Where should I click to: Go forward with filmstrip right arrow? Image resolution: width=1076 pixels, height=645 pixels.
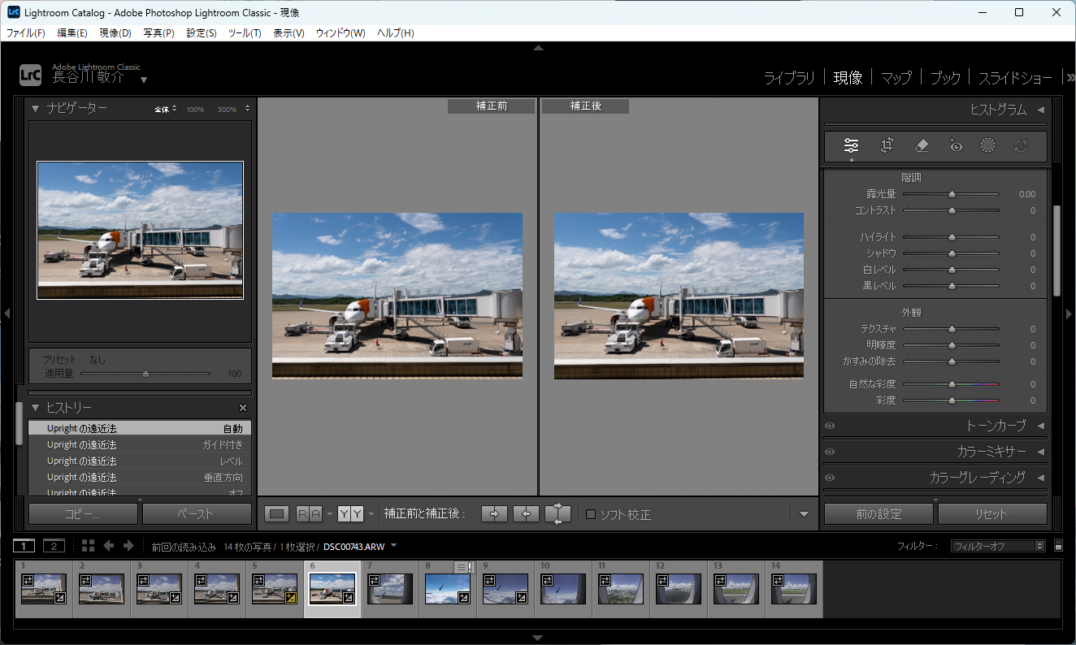click(x=130, y=546)
